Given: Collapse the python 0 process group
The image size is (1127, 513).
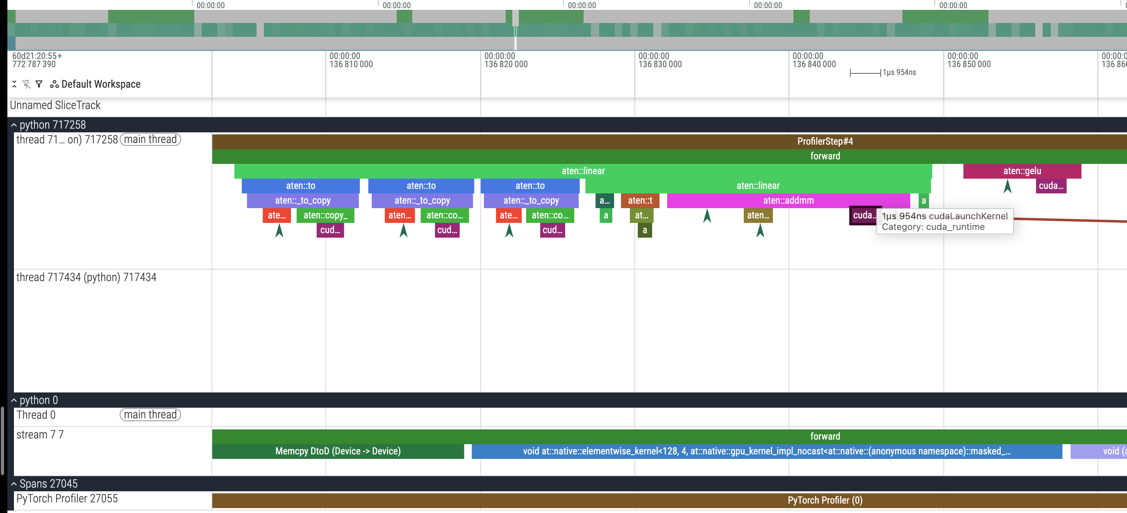Looking at the screenshot, I should (x=14, y=400).
